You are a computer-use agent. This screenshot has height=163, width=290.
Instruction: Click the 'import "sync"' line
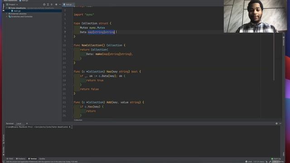84,14
